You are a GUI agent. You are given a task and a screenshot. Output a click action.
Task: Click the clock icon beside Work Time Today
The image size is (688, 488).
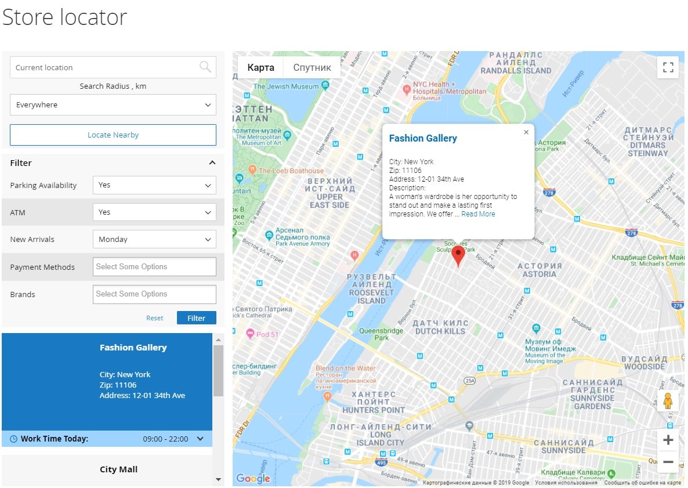(x=13, y=439)
